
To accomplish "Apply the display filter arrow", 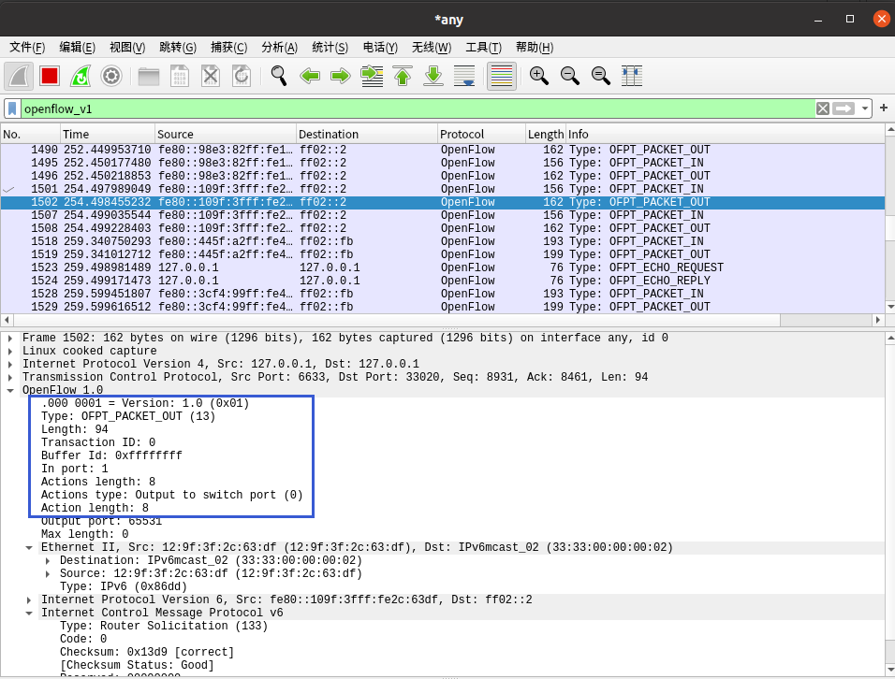I will [844, 108].
